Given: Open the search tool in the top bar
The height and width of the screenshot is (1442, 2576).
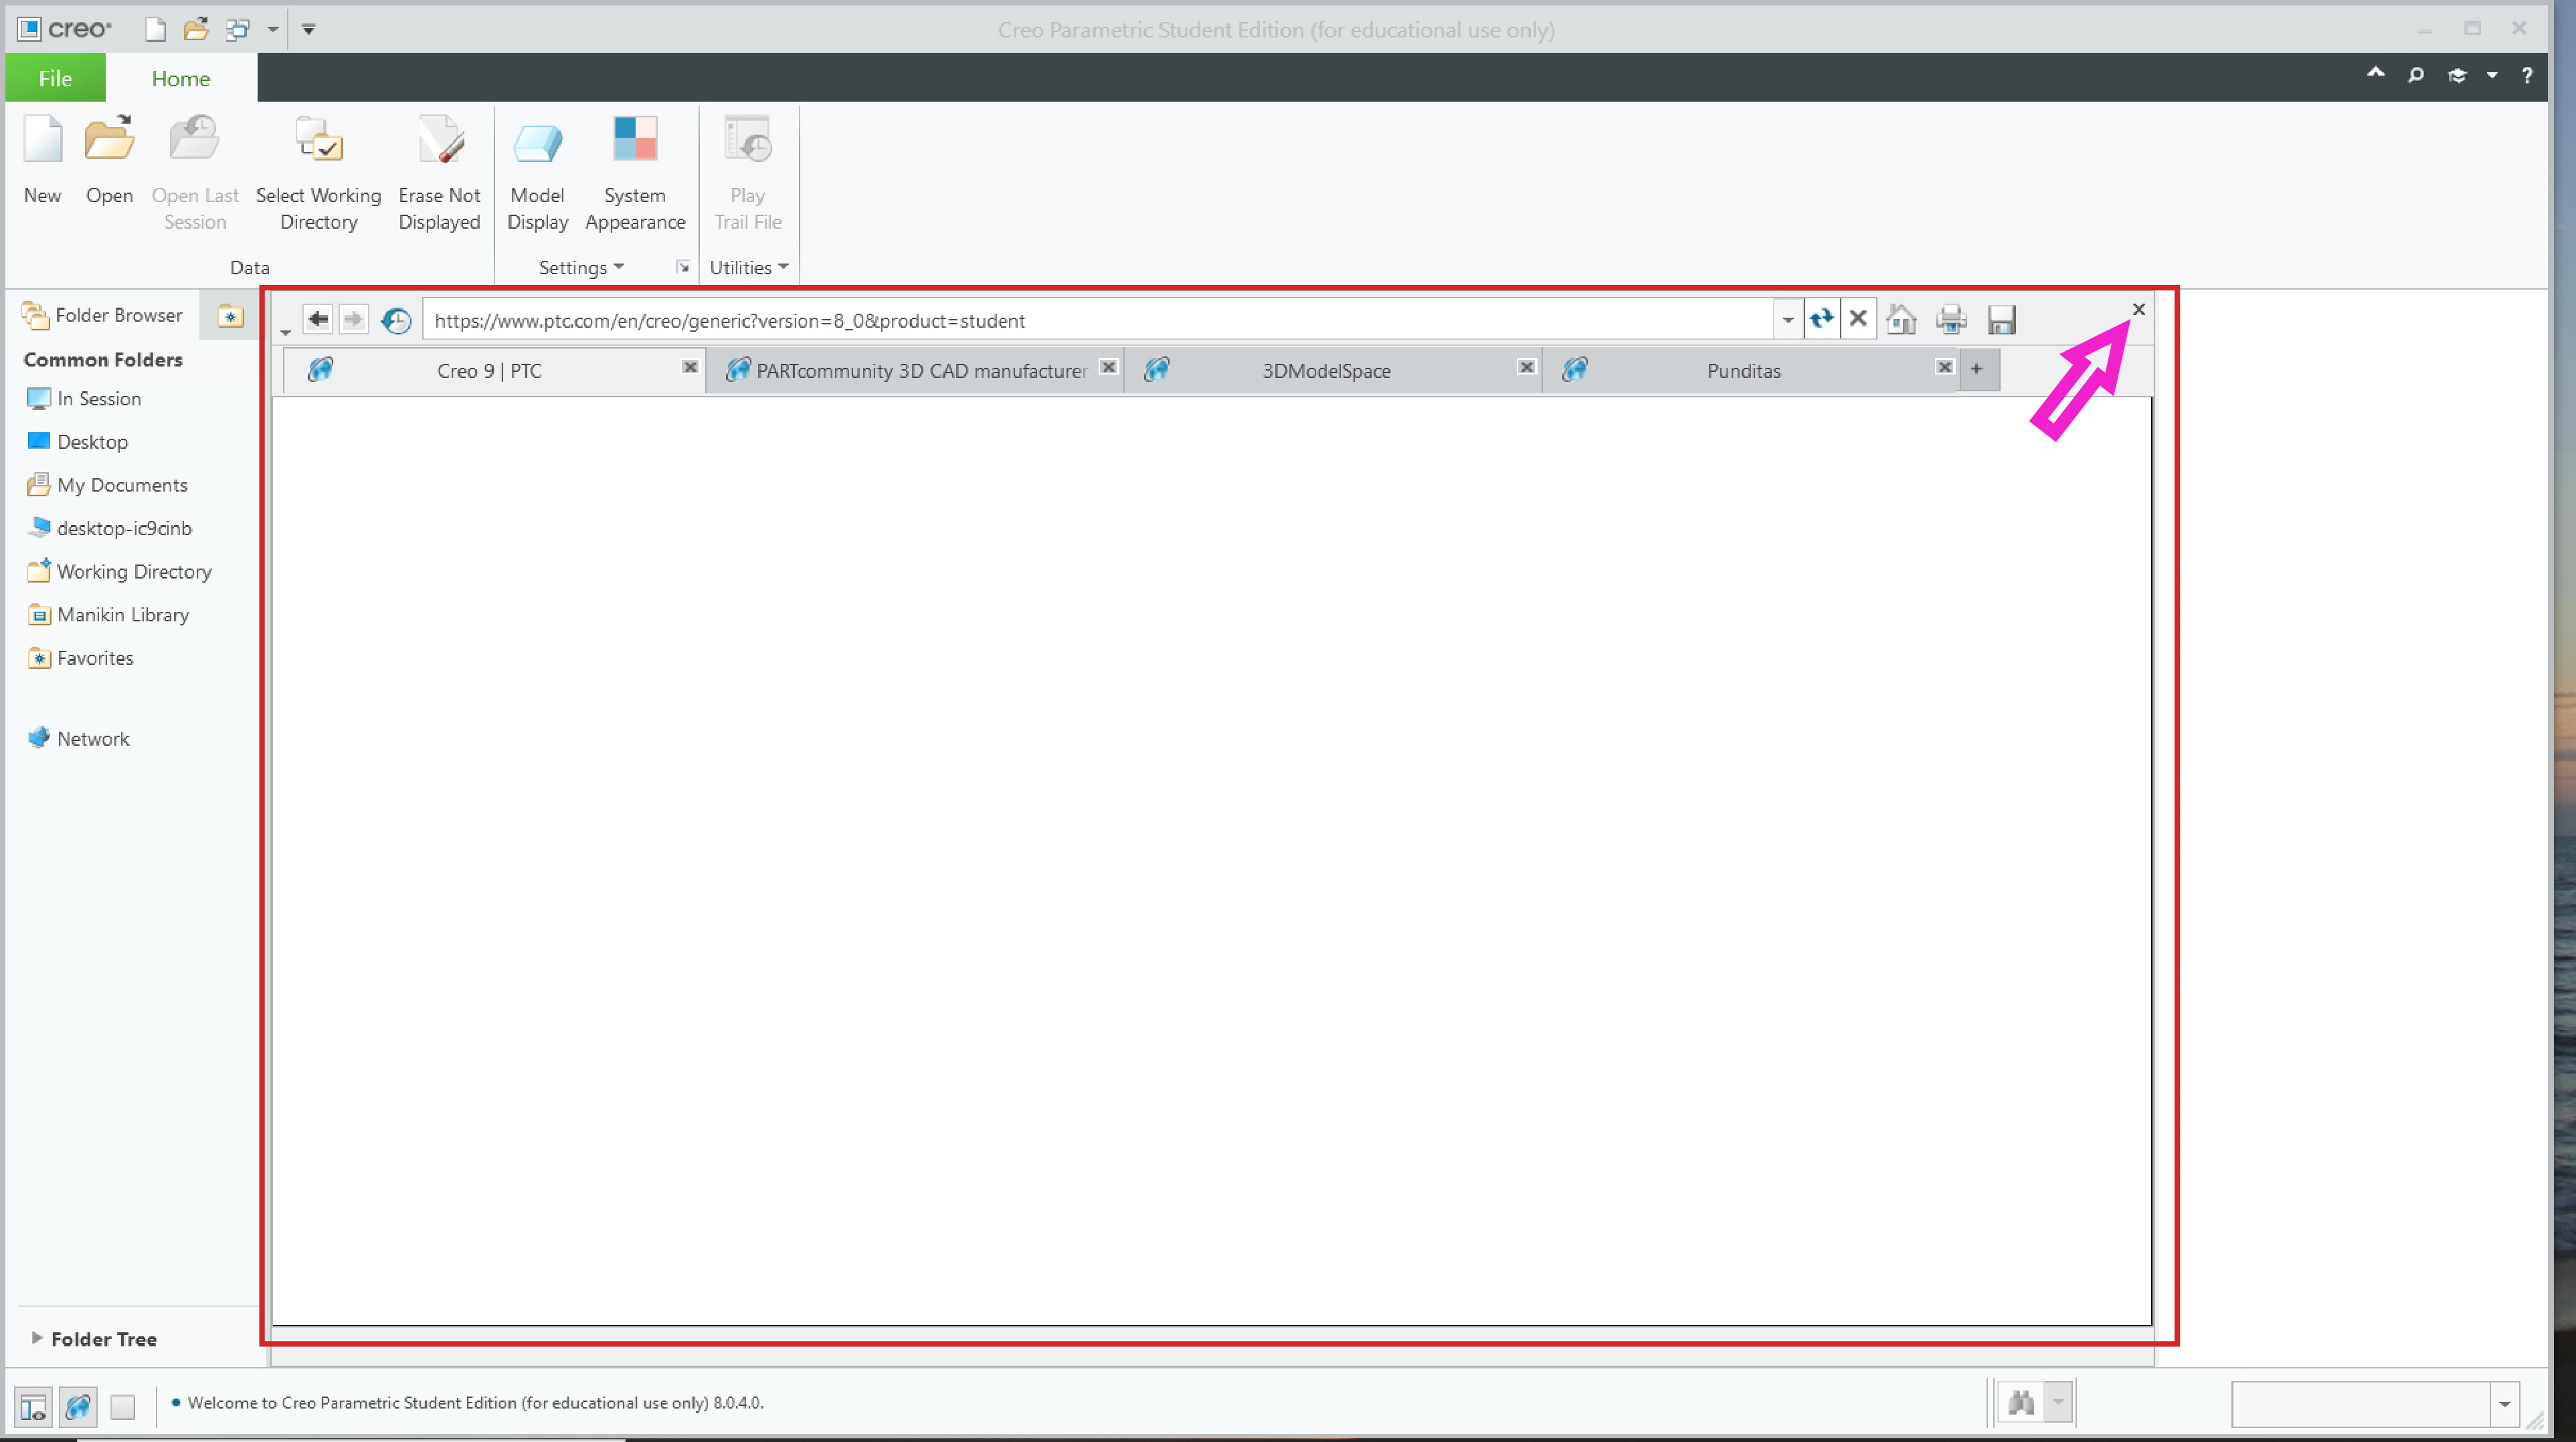Looking at the screenshot, I should (x=2415, y=75).
